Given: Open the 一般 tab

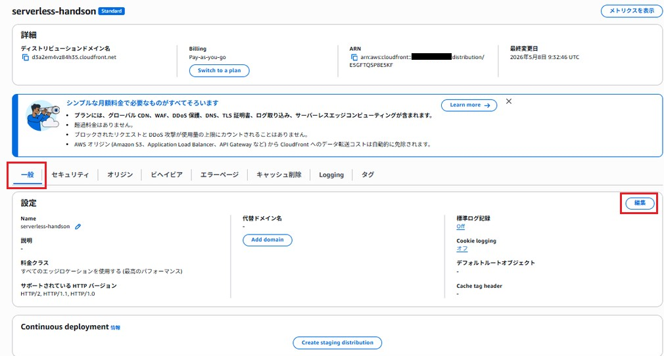Looking at the screenshot, I should (28, 175).
